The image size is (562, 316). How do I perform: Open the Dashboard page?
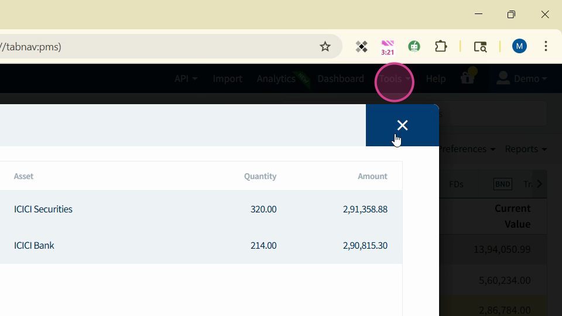341,78
